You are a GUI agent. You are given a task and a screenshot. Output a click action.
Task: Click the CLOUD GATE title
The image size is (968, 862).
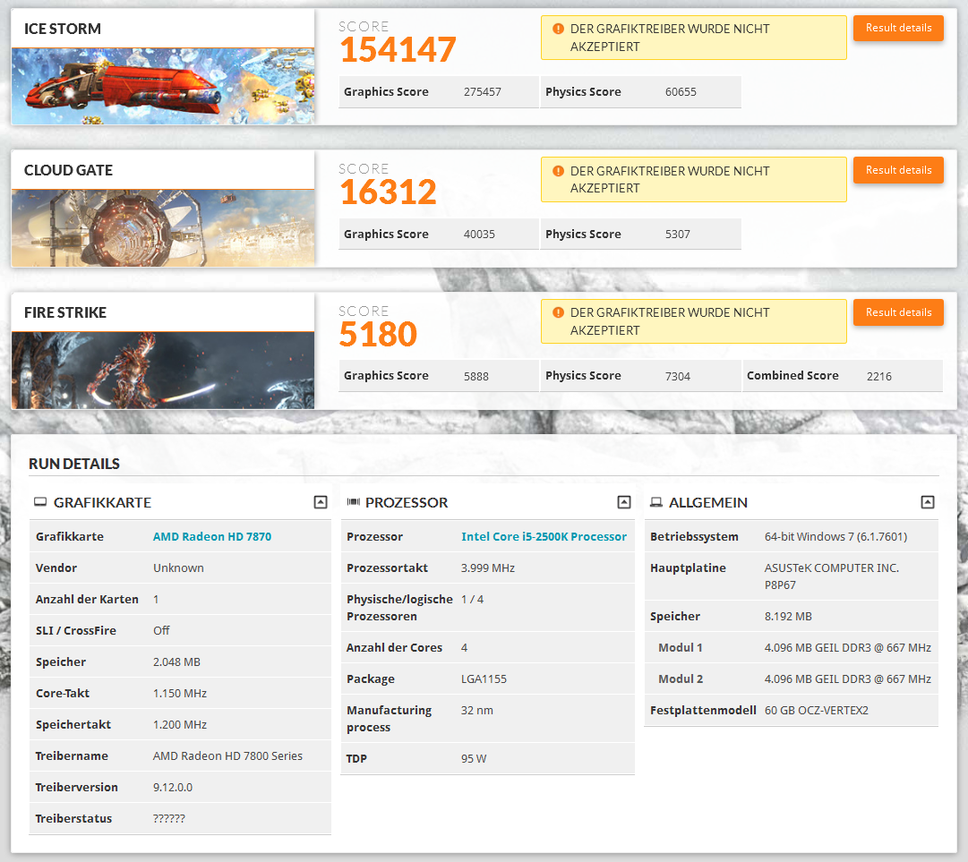click(69, 170)
